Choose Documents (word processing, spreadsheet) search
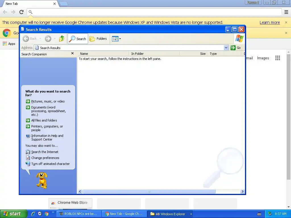The width and height of the screenshot is (291, 218). point(49,111)
